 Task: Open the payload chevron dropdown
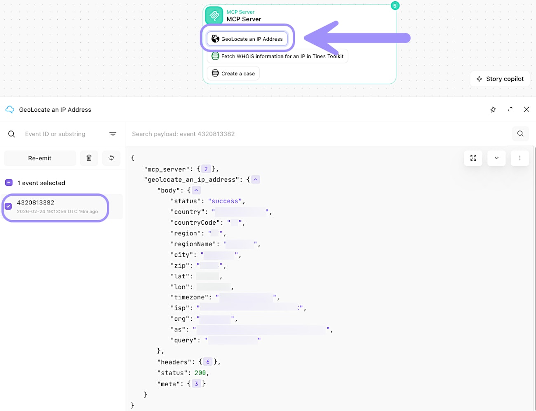pyautogui.click(x=496, y=158)
